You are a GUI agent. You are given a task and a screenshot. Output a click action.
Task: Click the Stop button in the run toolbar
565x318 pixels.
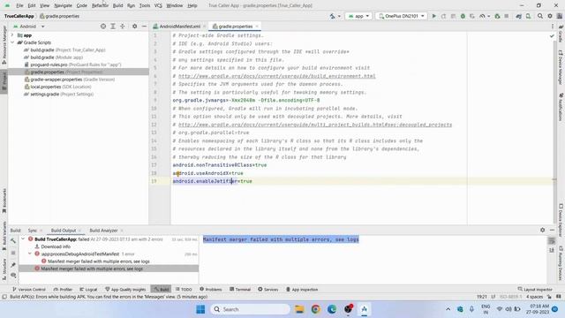coord(506,16)
